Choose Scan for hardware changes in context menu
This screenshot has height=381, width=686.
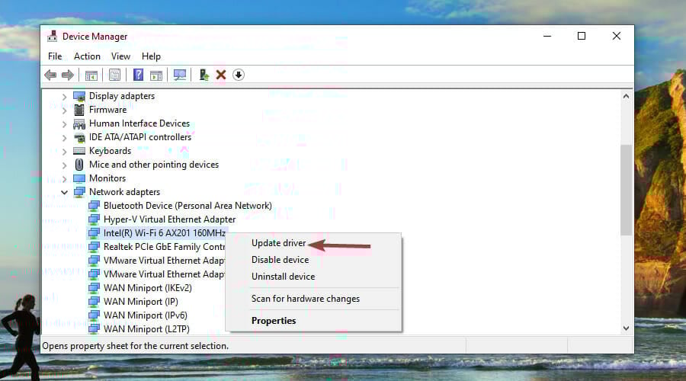tap(306, 299)
